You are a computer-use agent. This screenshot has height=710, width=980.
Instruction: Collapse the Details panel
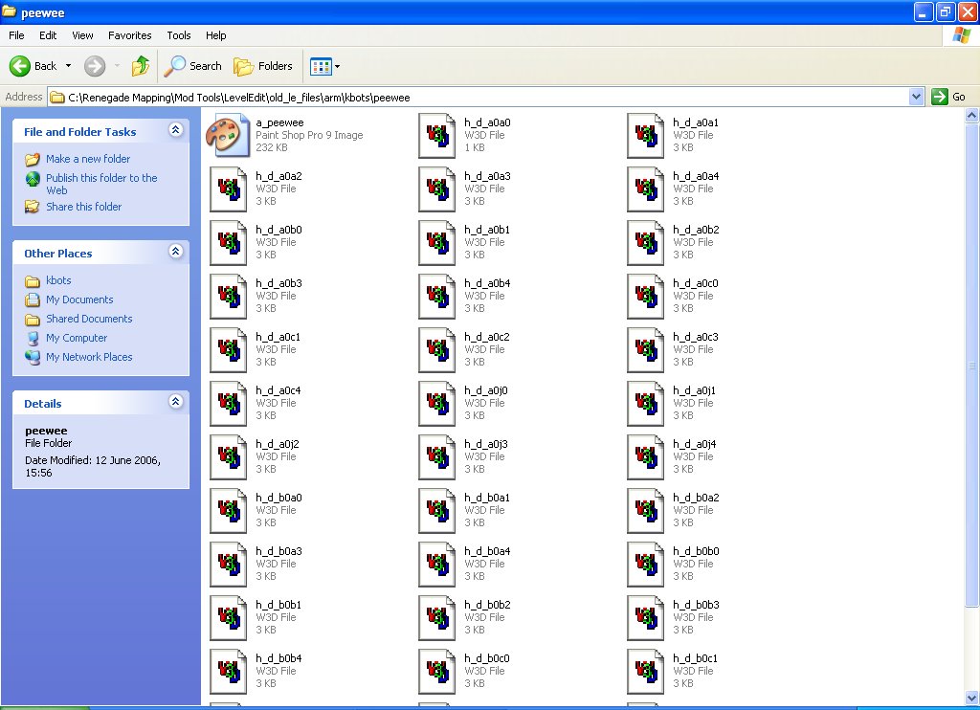[175, 402]
